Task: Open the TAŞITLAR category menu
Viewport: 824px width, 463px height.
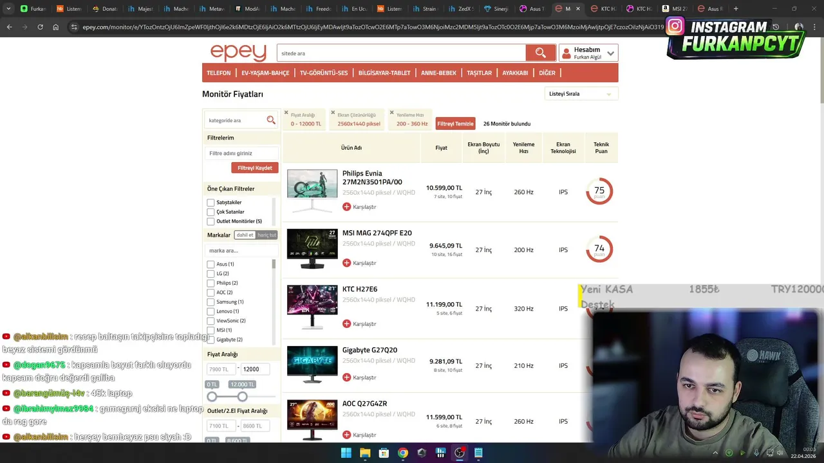Action: pyautogui.click(x=480, y=73)
